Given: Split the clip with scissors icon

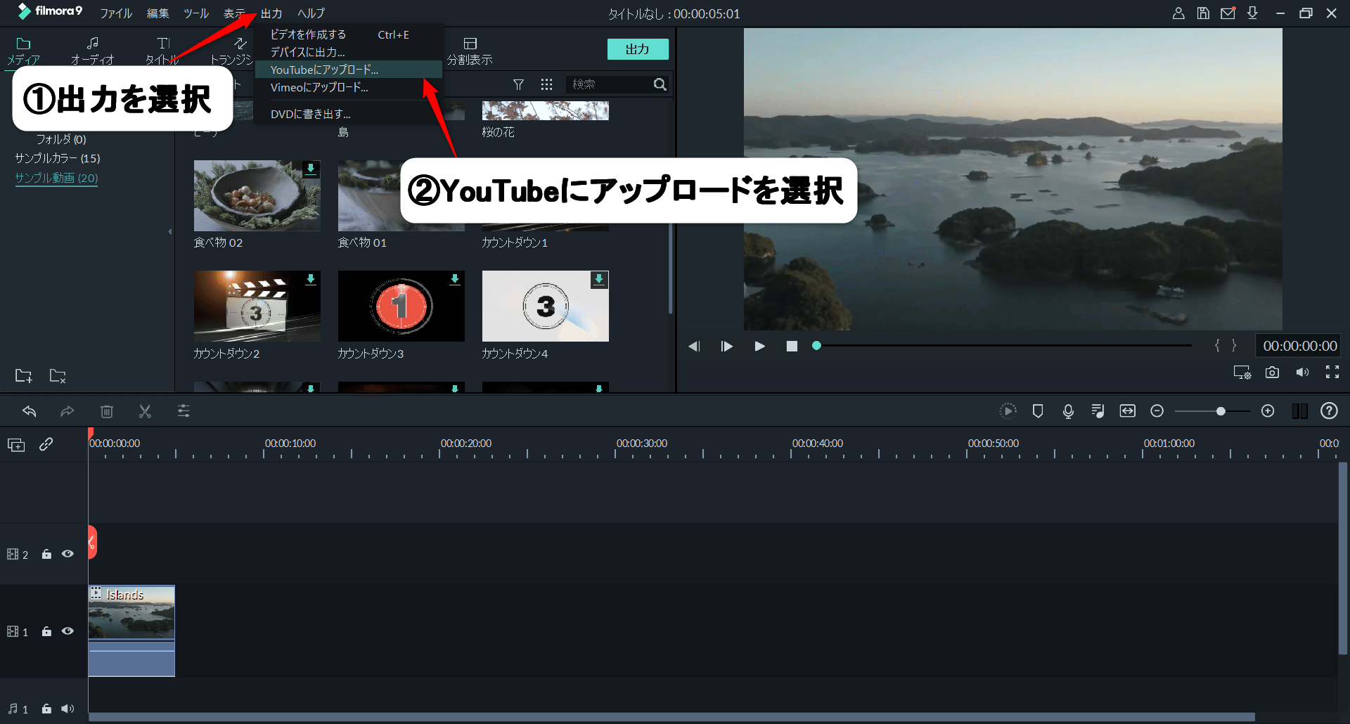Looking at the screenshot, I should pos(145,411).
